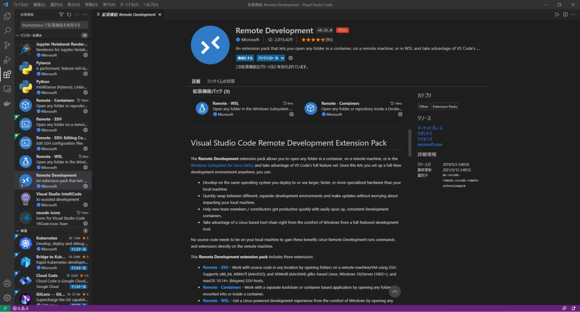The width and height of the screenshot is (580, 312).
Task: Select the Other category tag
Action: [423, 106]
